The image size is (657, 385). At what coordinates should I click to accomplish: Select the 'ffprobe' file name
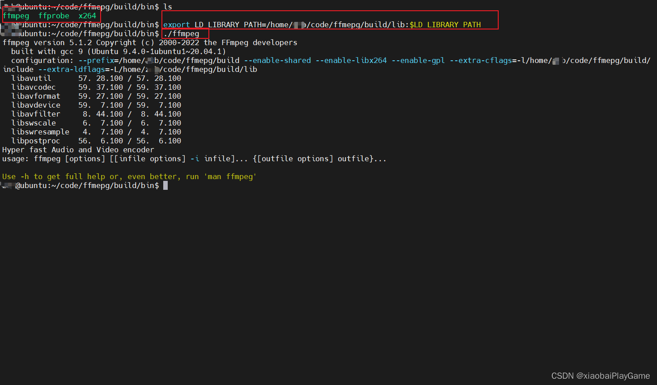(x=54, y=16)
